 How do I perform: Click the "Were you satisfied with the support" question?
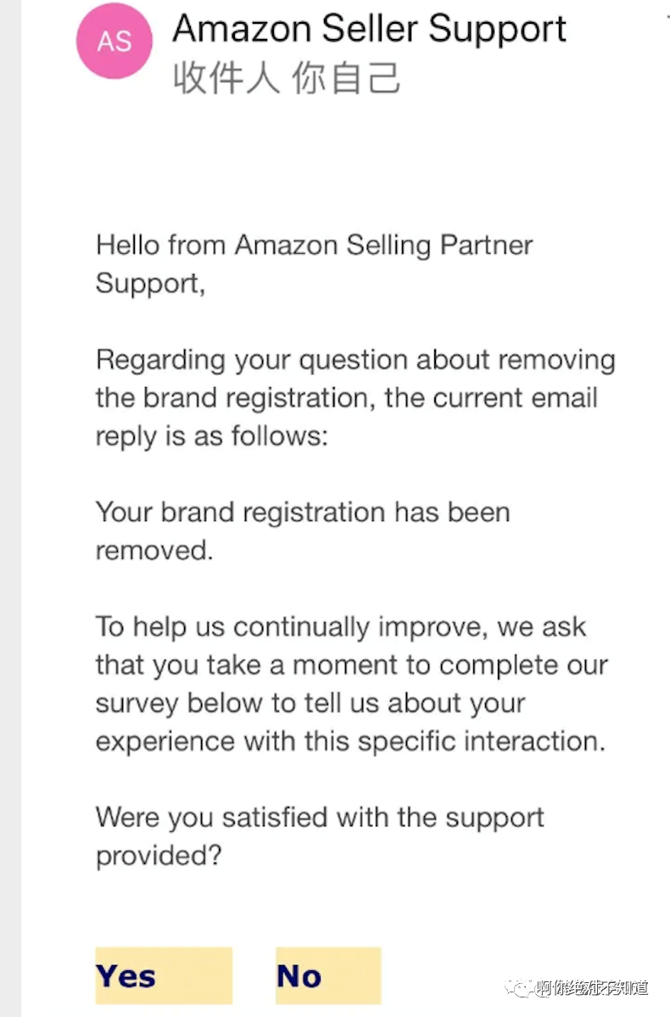[319, 818]
